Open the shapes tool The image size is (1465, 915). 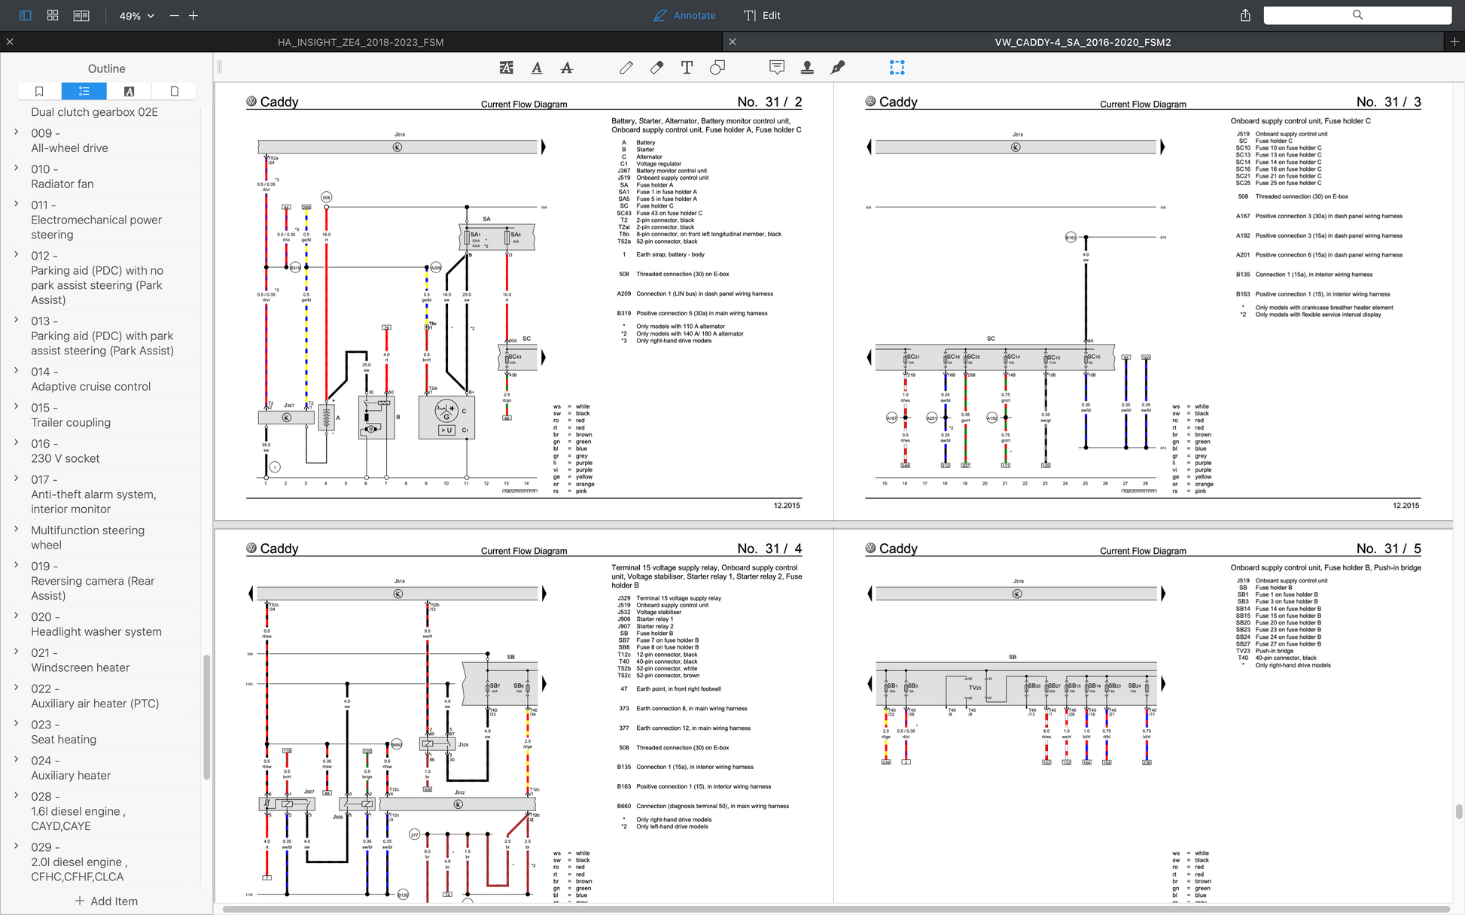717,68
